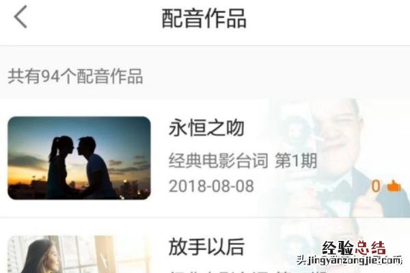Image resolution: width=410 pixels, height=273 pixels.
Task: Click the 2018-08-08 date label
Action: pyautogui.click(x=211, y=186)
